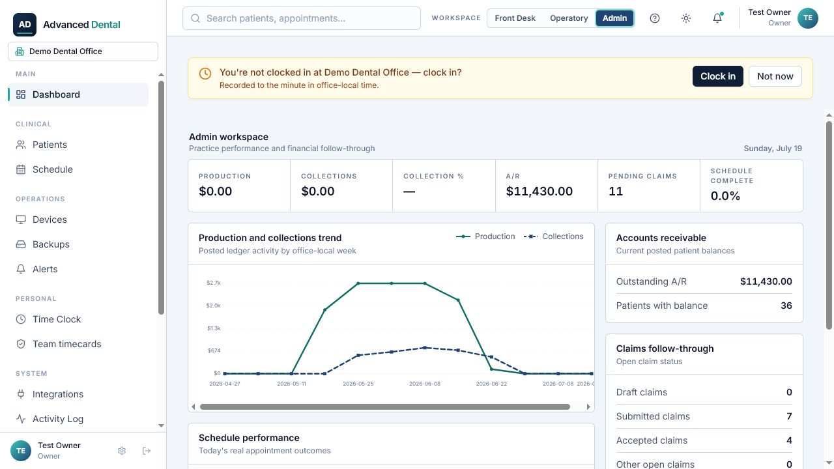This screenshot has height=469, width=834.
Task: Open the Activity Log
Action: click(78, 419)
